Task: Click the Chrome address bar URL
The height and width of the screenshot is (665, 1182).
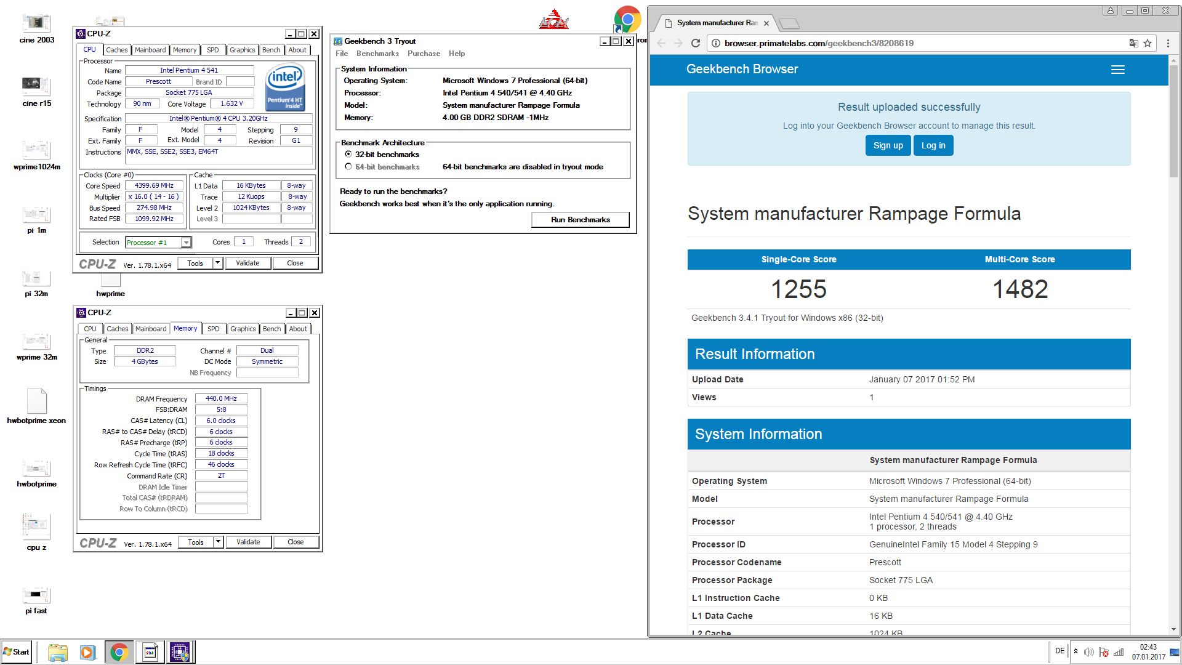Action: [x=819, y=43]
